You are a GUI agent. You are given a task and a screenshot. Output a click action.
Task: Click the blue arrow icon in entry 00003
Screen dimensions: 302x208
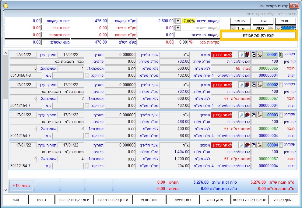pyautogui.click(x=241, y=115)
